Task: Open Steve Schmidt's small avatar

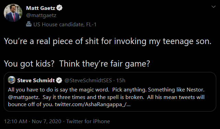Action: (12, 80)
